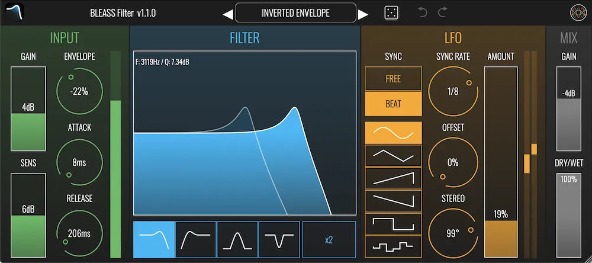Select the low-pass filter type icon

154,239
